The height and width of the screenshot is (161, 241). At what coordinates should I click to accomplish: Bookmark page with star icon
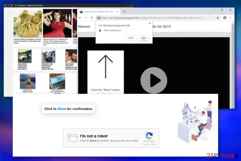coord(218,18)
